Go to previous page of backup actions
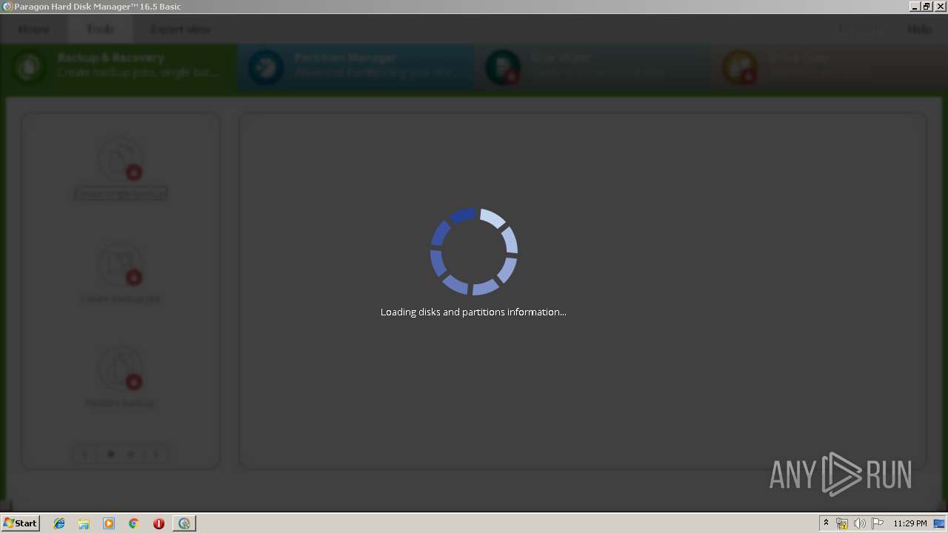Image resolution: width=948 pixels, height=533 pixels. pyautogui.click(x=85, y=454)
